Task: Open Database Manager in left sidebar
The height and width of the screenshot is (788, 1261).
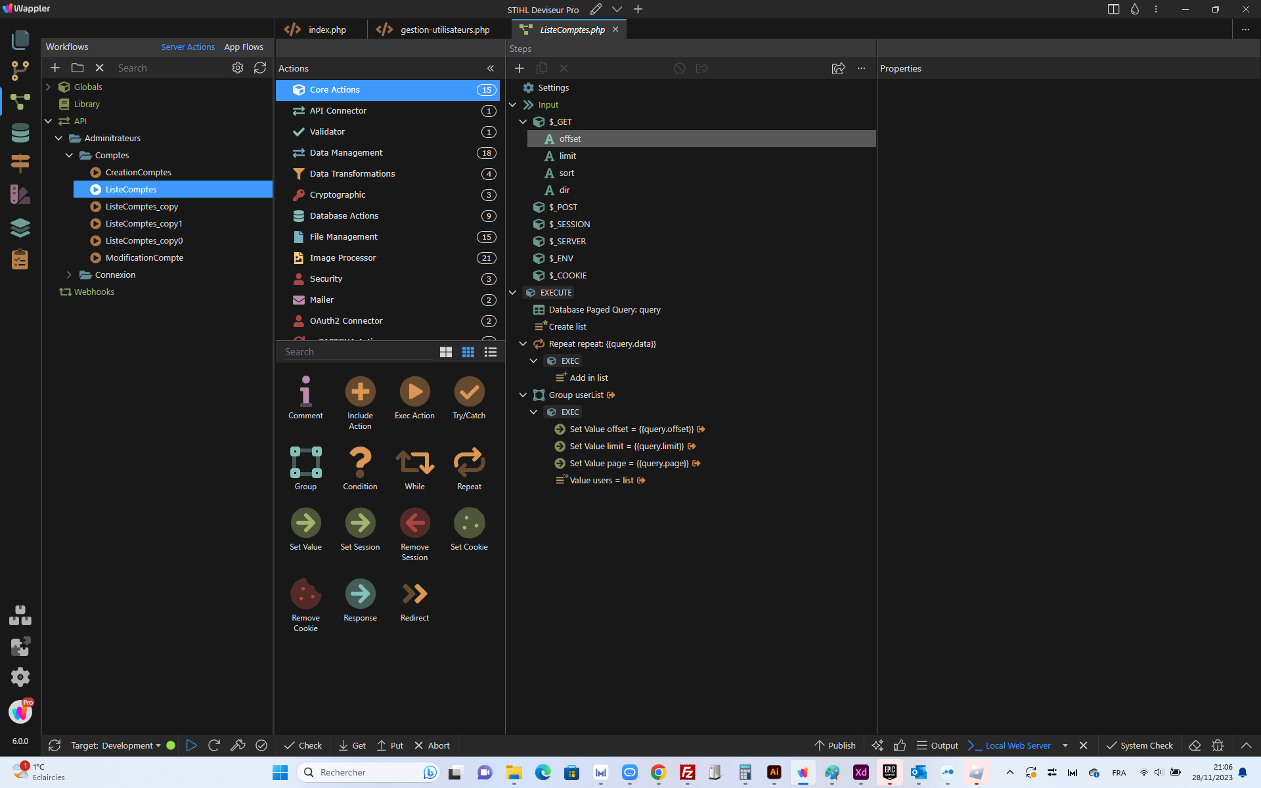Action: [20, 133]
